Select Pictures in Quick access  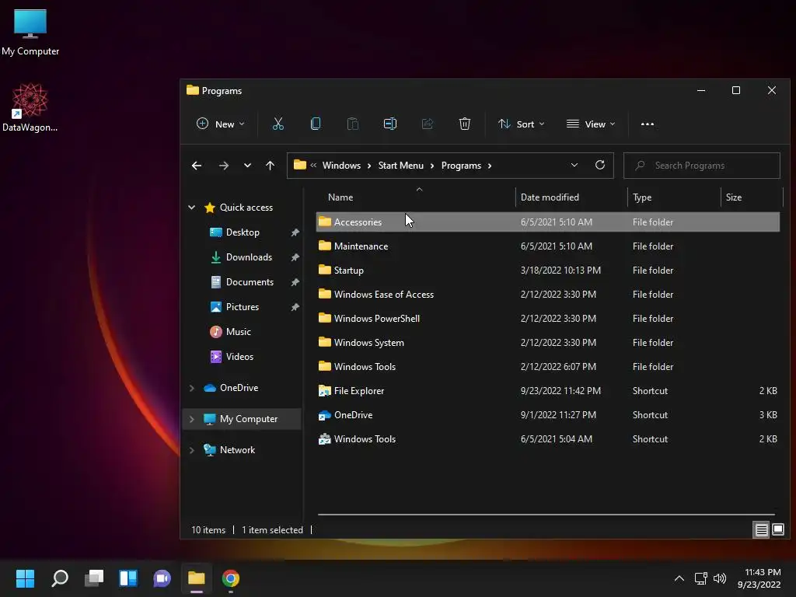[x=243, y=307]
